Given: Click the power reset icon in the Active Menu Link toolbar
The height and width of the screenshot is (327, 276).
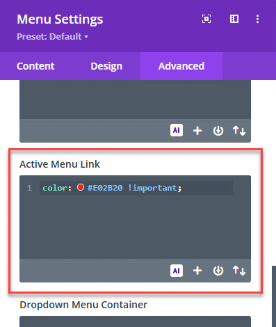Looking at the screenshot, I should (218, 271).
